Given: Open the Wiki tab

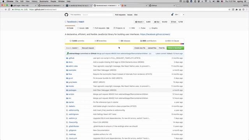Looking at the screenshot, I should click(x=132, y=28).
